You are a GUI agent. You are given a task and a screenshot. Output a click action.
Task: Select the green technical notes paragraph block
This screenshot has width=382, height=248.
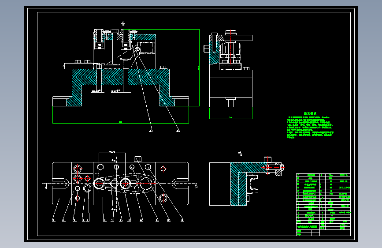[x=310, y=128]
